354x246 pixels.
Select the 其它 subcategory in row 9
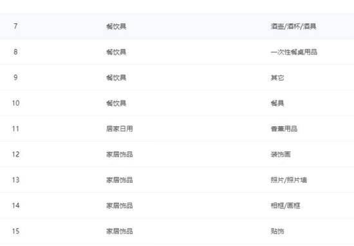(277, 78)
